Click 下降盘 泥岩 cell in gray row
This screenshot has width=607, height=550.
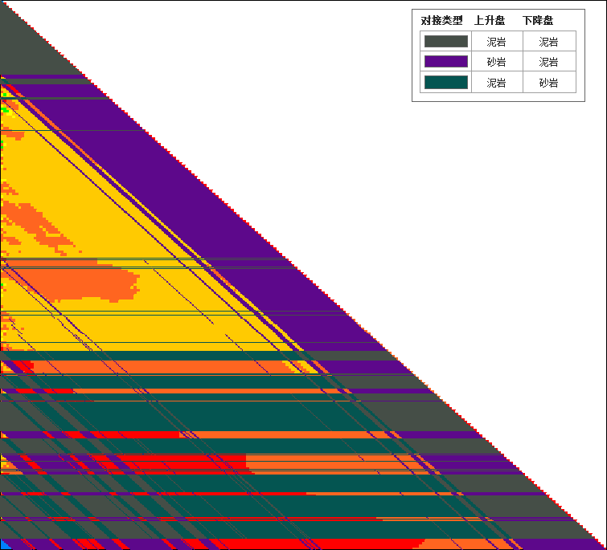click(x=548, y=42)
